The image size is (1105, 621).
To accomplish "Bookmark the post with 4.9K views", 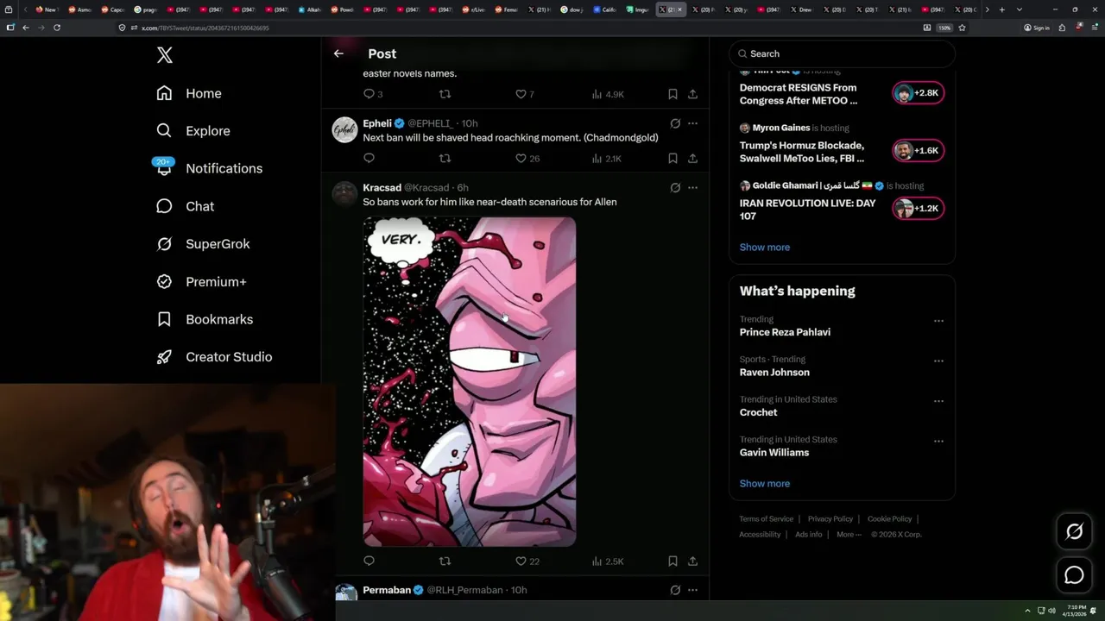I will (x=672, y=94).
